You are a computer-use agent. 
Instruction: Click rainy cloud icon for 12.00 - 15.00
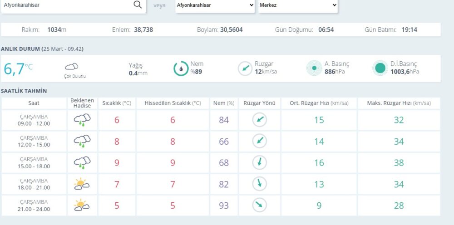(x=82, y=141)
